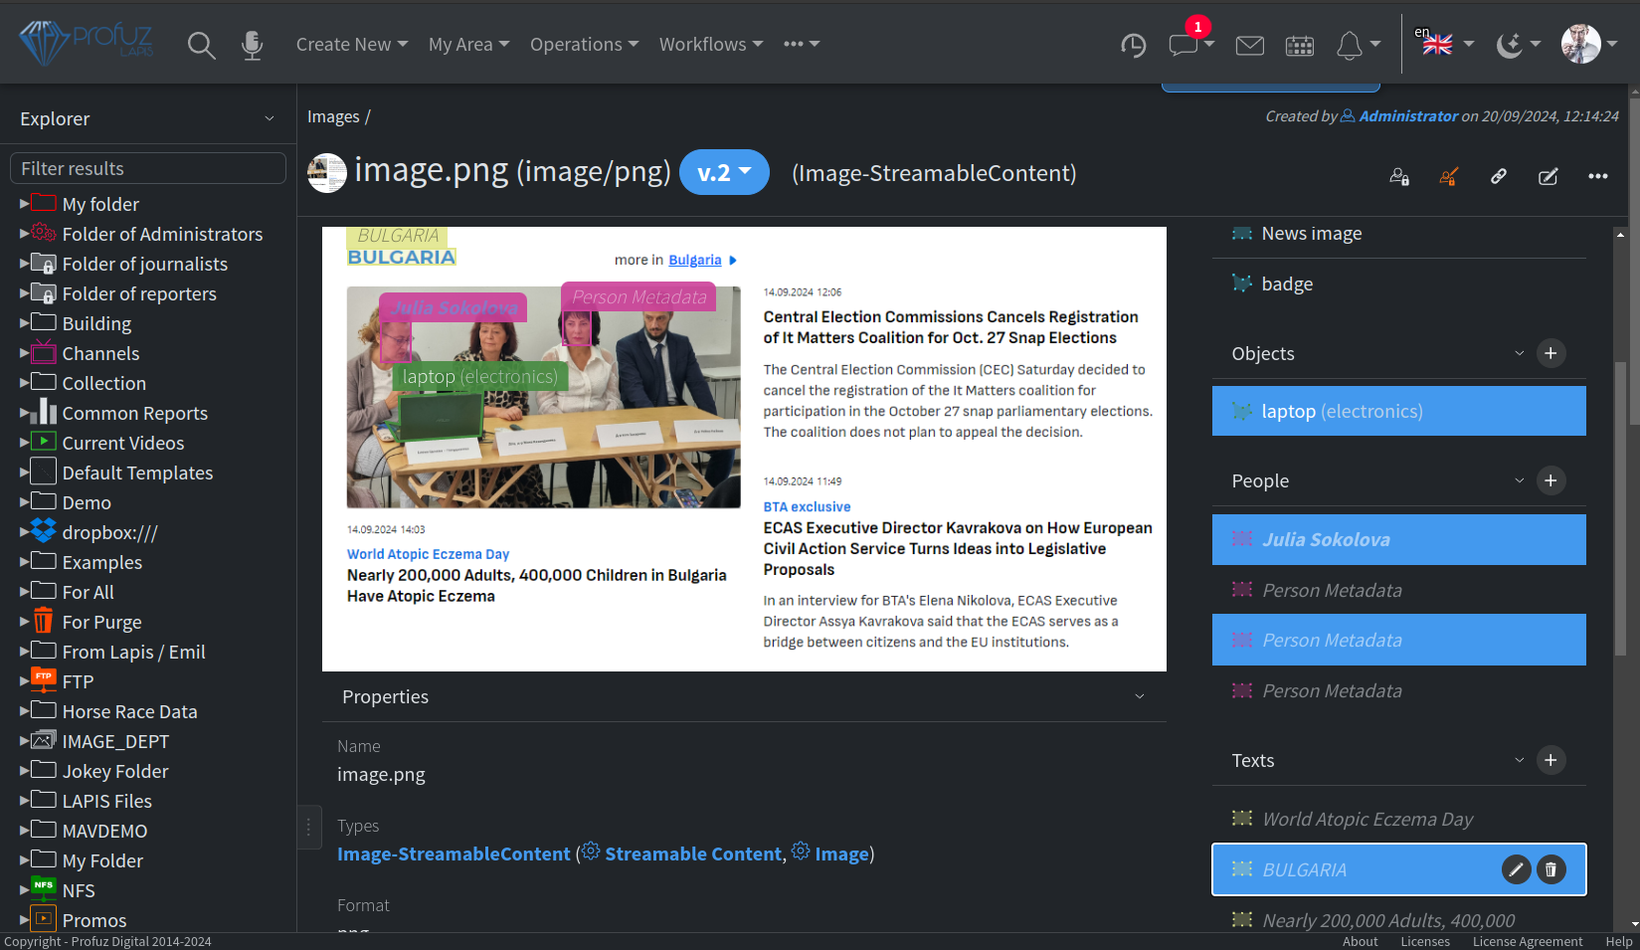Open the v.2 version dropdown
This screenshot has height=950, width=1640.
[x=724, y=172]
